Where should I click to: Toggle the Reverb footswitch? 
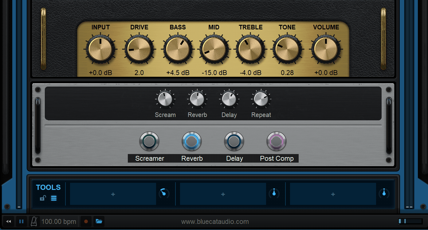pyautogui.click(x=192, y=141)
